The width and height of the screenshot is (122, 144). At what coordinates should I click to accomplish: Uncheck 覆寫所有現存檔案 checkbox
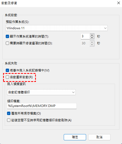click(x=9, y=113)
